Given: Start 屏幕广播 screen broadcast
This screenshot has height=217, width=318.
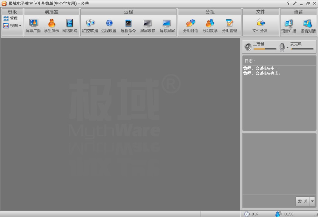Looking at the screenshot, I should [33, 25].
